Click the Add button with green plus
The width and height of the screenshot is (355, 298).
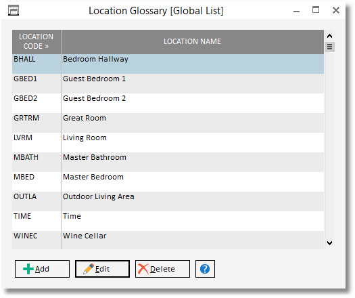42,269
